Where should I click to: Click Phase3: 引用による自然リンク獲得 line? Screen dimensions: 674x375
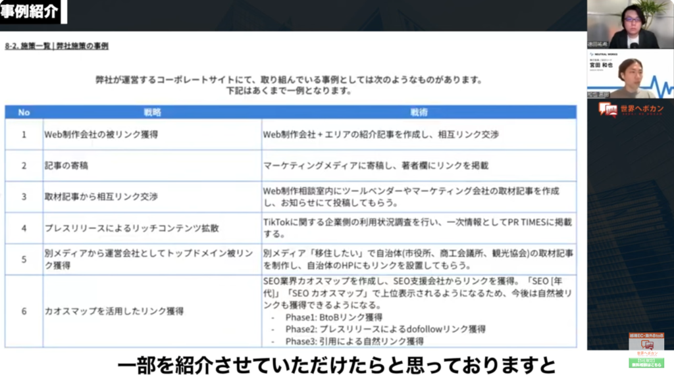click(x=354, y=341)
